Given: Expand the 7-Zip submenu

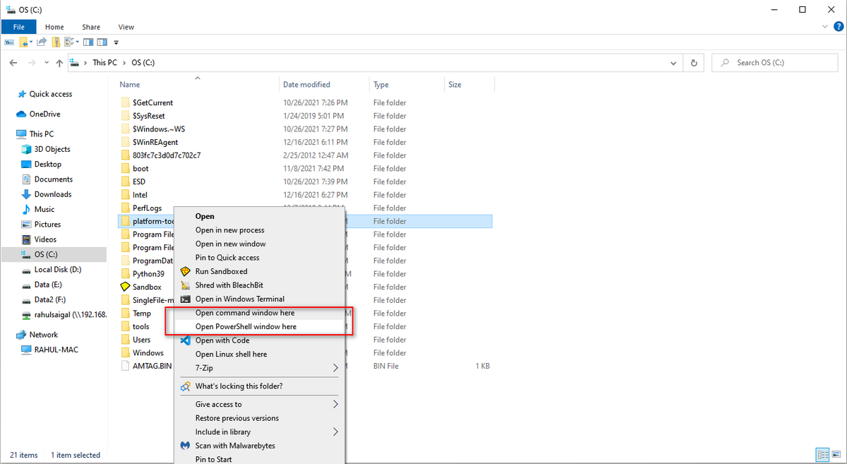Looking at the screenshot, I should (205, 366).
